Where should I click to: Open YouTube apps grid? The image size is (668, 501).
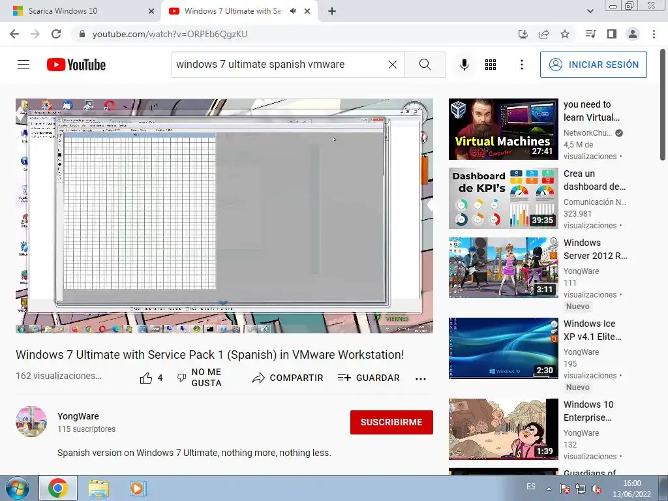491,65
